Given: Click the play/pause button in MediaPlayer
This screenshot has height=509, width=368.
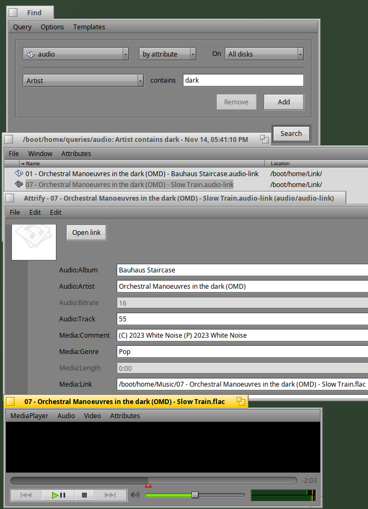Looking at the screenshot, I should click(x=58, y=495).
